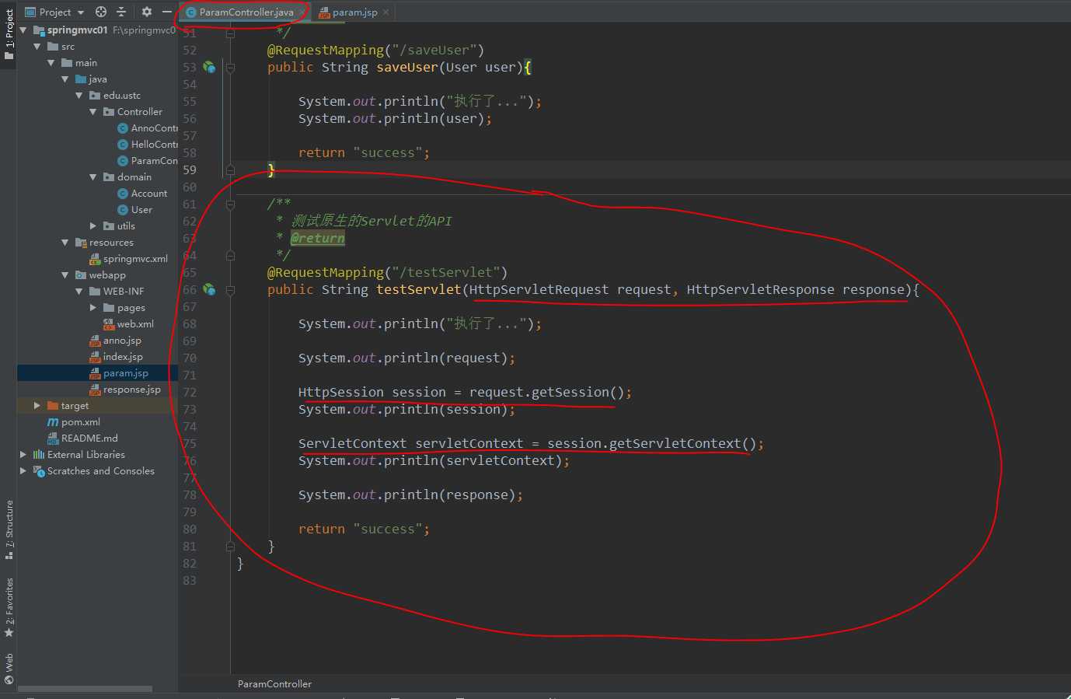Fold the Javadoc comment at line 61
Viewport: 1071px width, 699px height.
pyautogui.click(x=230, y=204)
